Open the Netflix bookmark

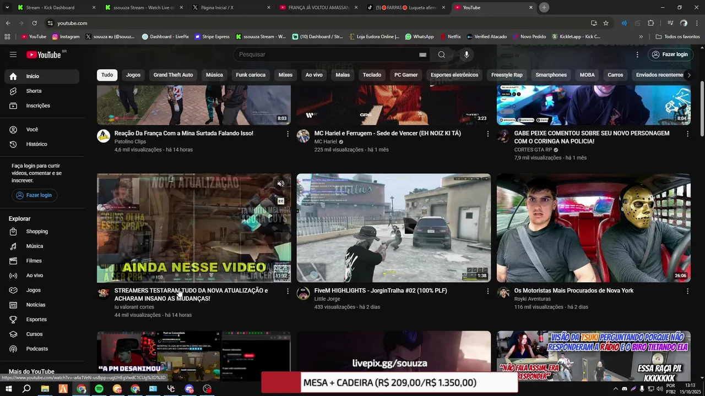[x=450, y=37]
